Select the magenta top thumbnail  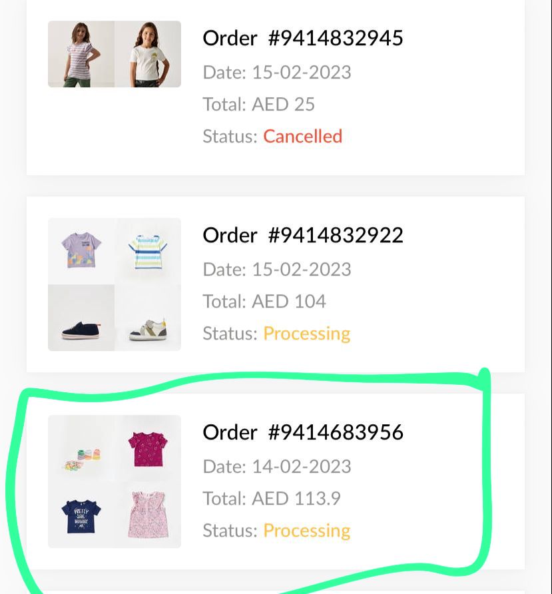pyautogui.click(x=148, y=448)
